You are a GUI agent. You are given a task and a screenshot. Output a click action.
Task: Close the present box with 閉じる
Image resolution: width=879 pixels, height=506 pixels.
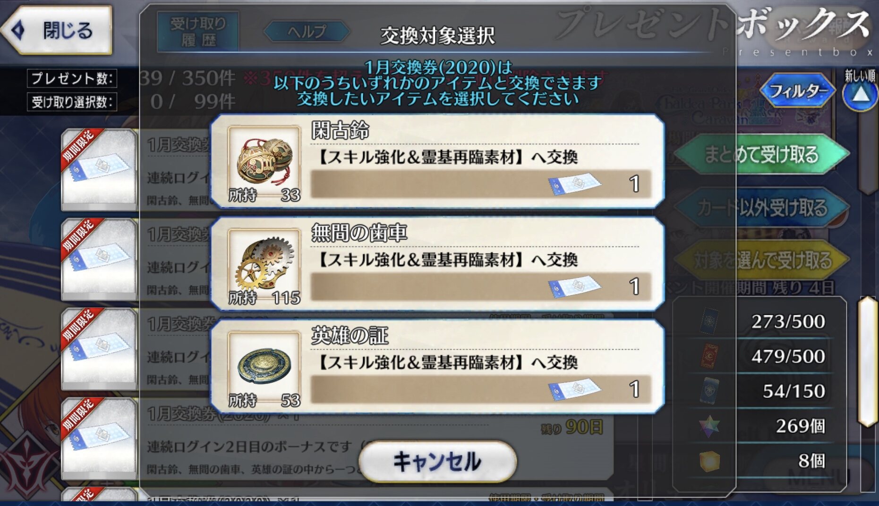point(57,31)
